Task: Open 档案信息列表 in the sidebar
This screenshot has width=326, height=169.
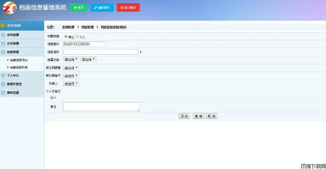Action: [19, 68]
